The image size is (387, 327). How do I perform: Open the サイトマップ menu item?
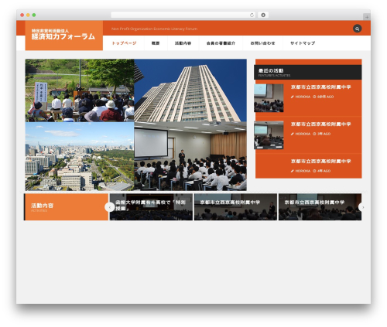pos(303,43)
